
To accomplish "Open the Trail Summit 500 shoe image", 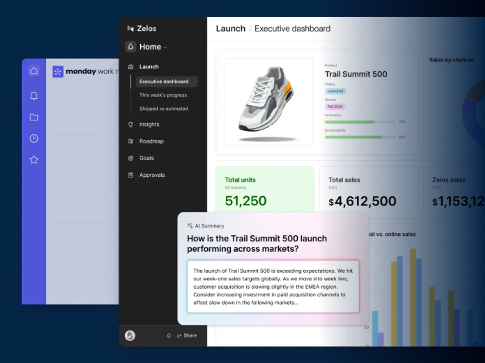I will click(x=269, y=102).
